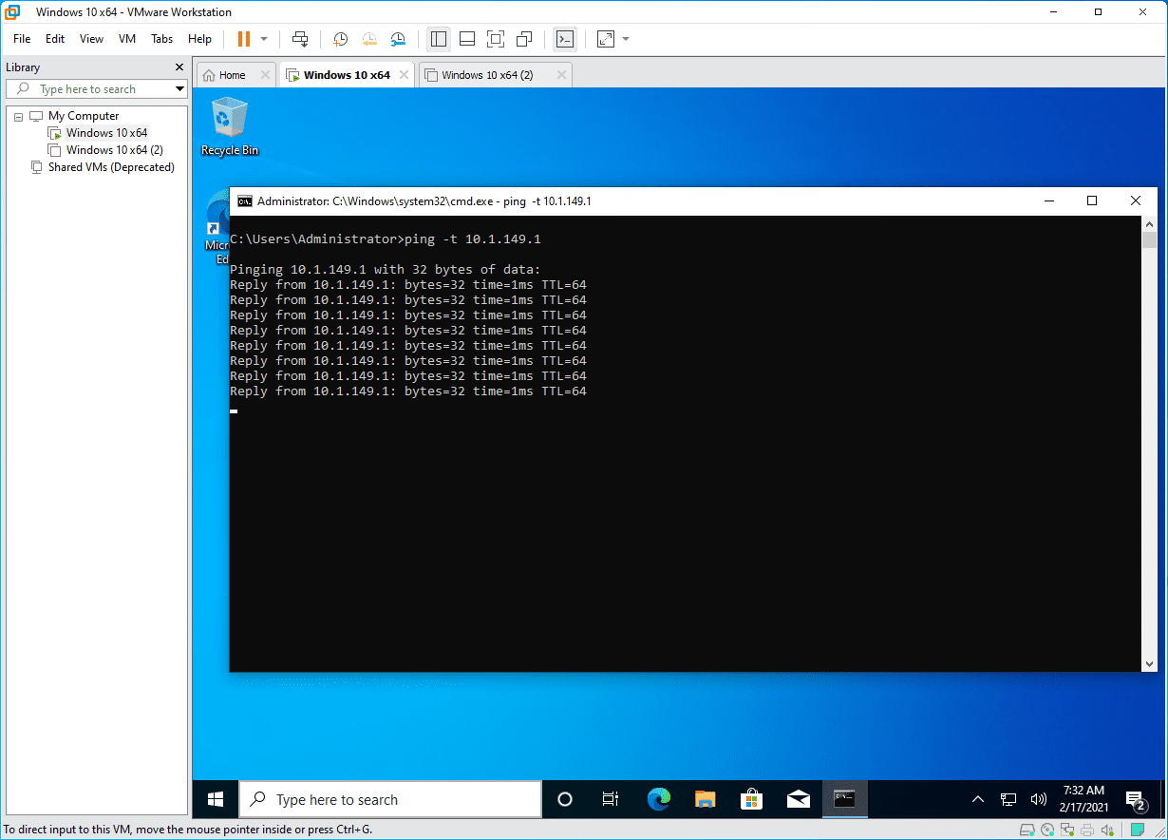Close the Home tab
Viewport: 1168px width, 840px height.
point(265,75)
